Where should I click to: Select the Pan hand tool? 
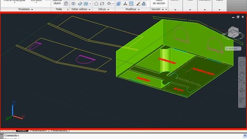[242, 74]
